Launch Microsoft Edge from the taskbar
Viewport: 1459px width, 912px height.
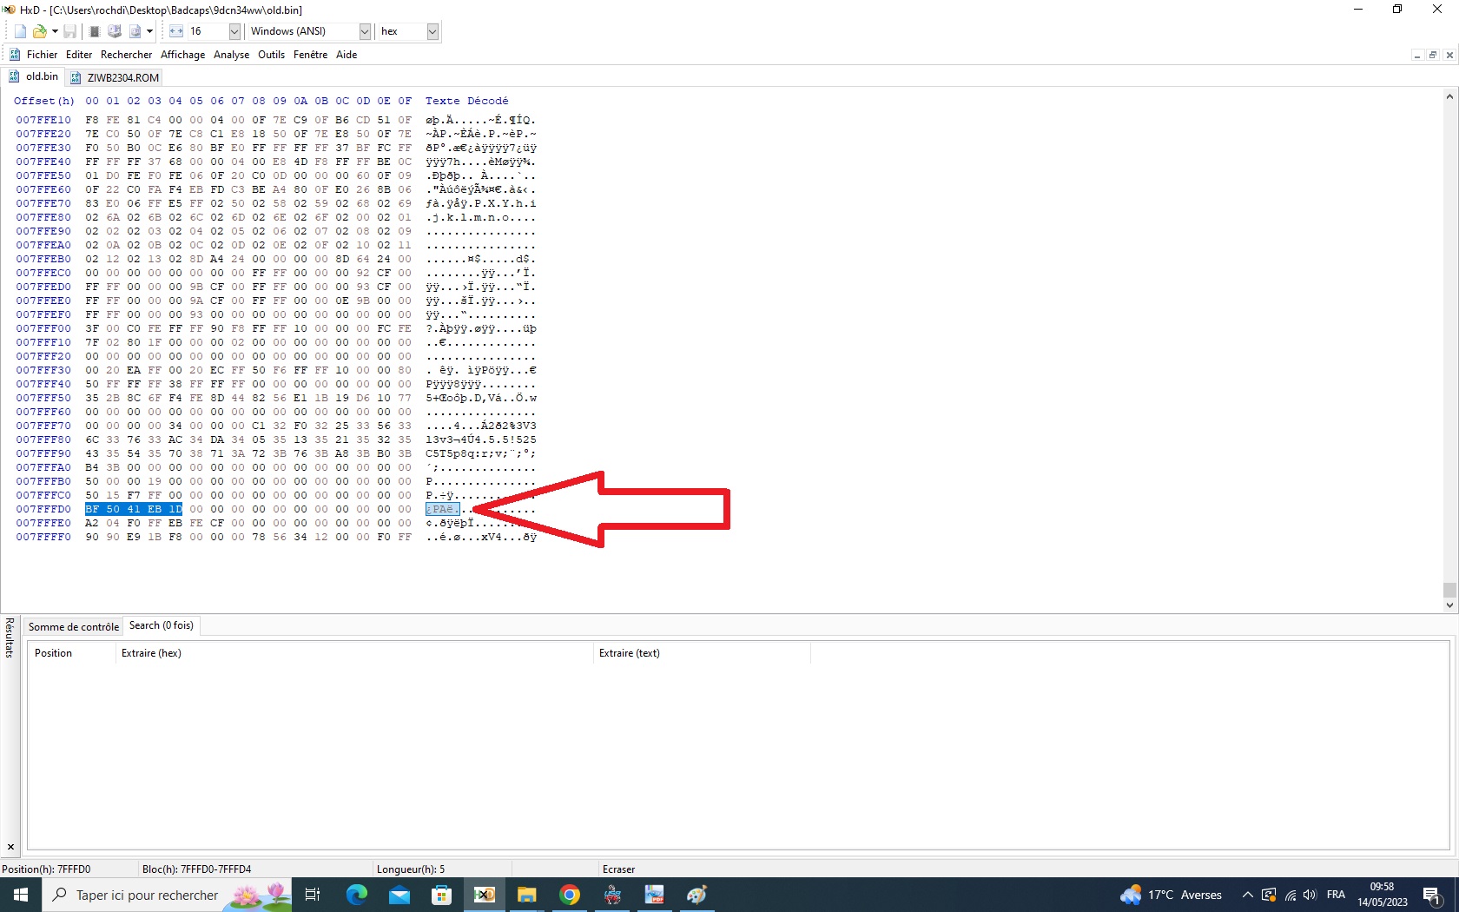356,895
